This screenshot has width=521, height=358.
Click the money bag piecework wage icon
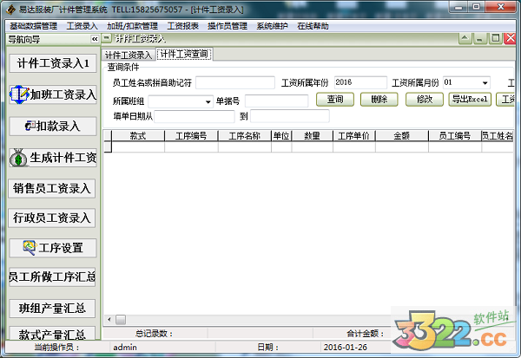pos(18,158)
